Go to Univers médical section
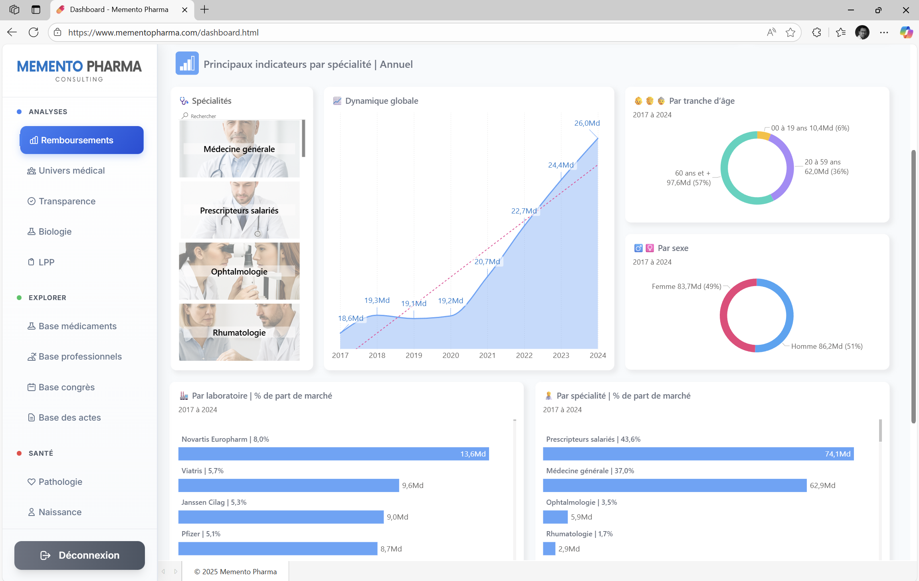Image resolution: width=919 pixels, height=581 pixels. coord(72,171)
